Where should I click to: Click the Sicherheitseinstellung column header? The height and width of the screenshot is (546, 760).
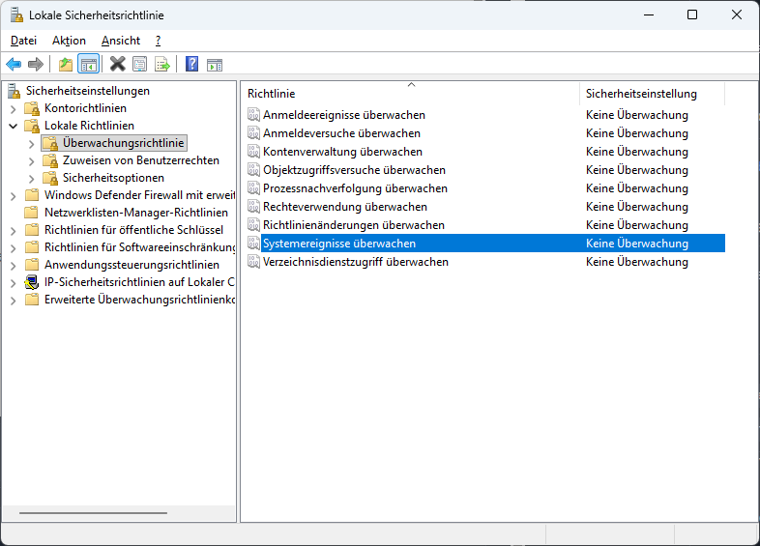click(x=651, y=94)
